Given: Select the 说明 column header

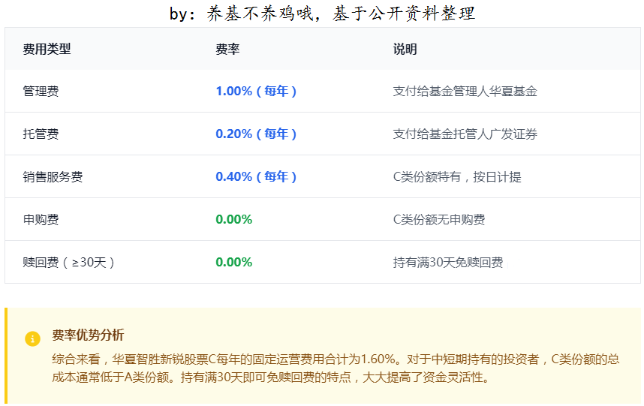Looking at the screenshot, I should pyautogui.click(x=405, y=50).
